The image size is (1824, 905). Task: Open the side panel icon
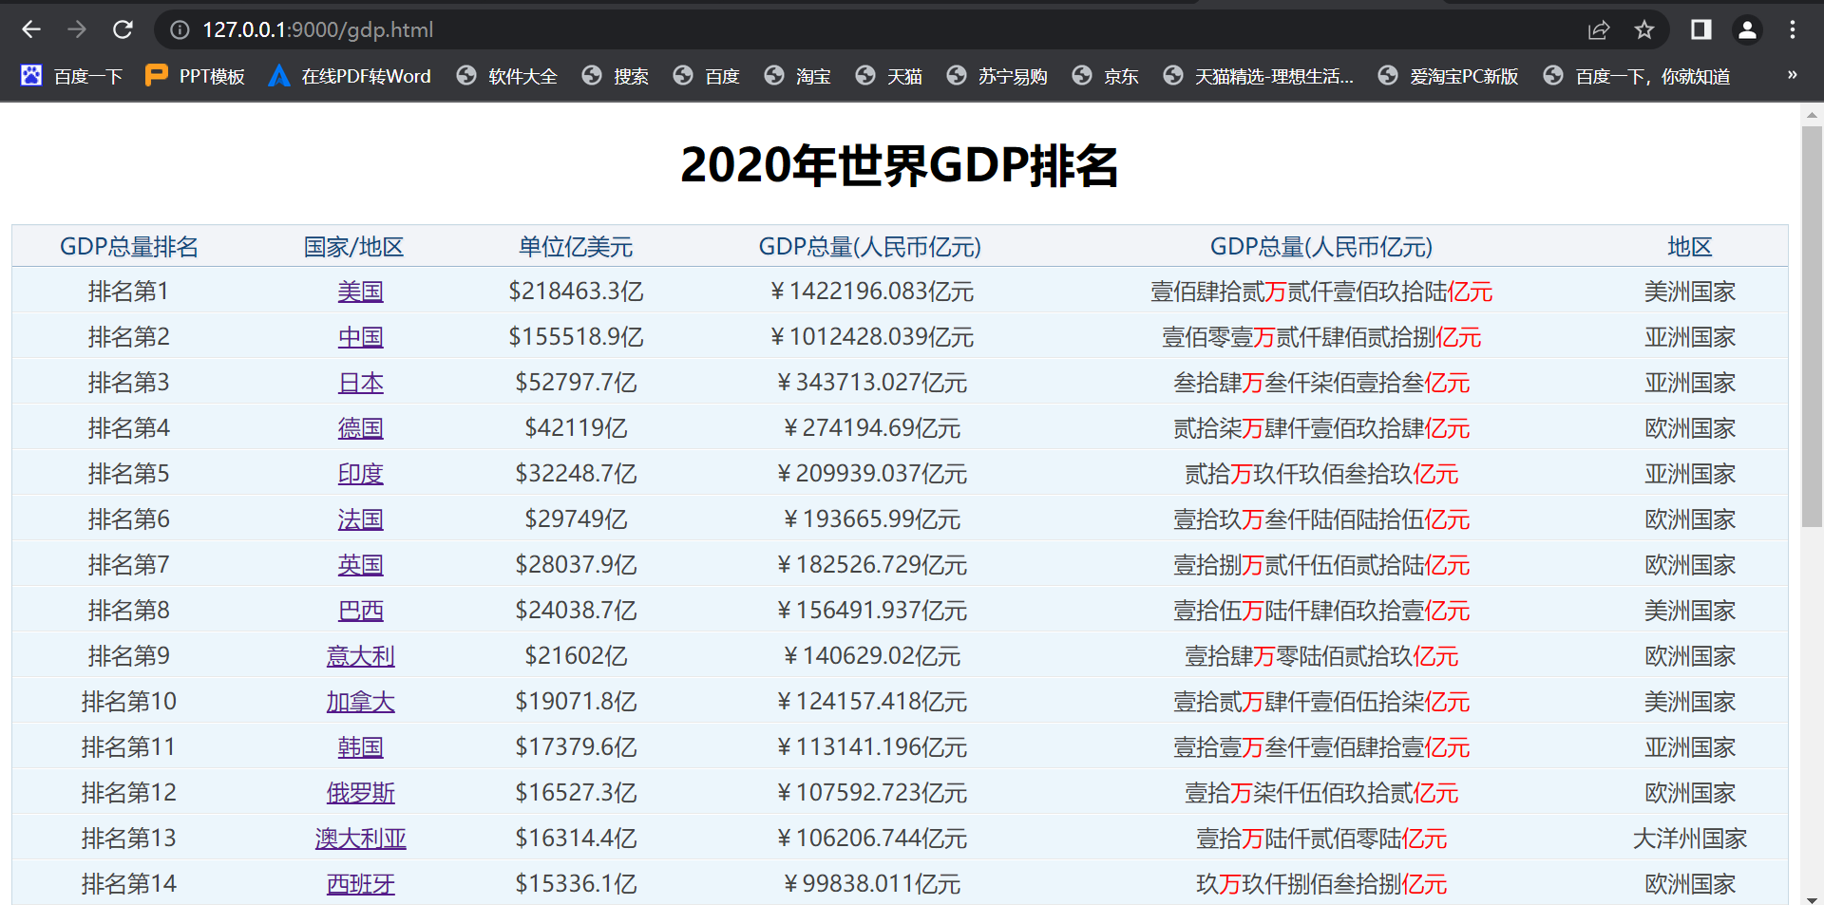[1701, 30]
